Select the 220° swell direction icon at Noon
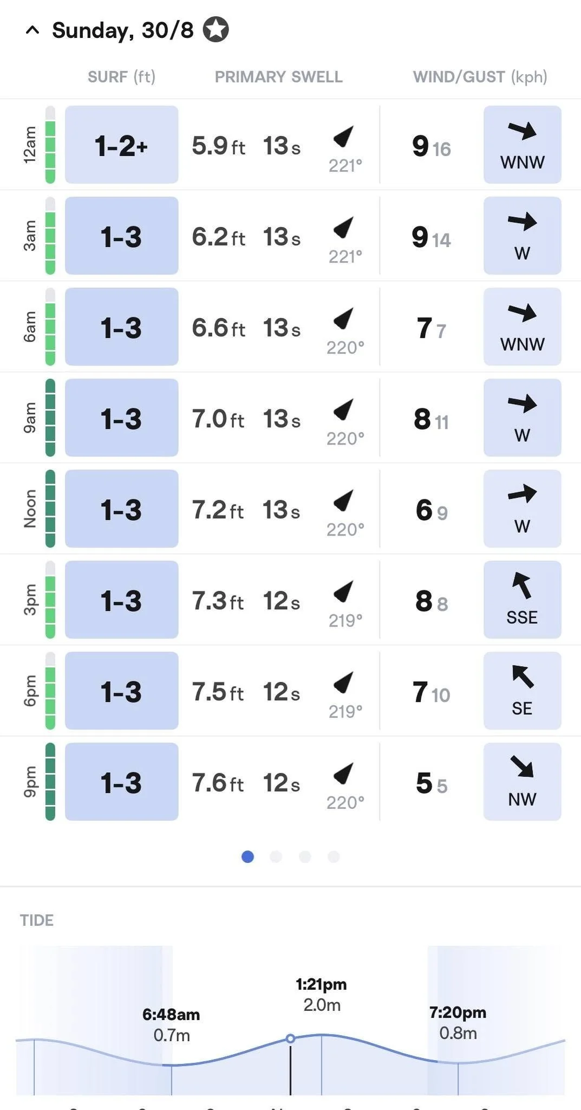This screenshot has height=1110, width=581. coord(344,501)
